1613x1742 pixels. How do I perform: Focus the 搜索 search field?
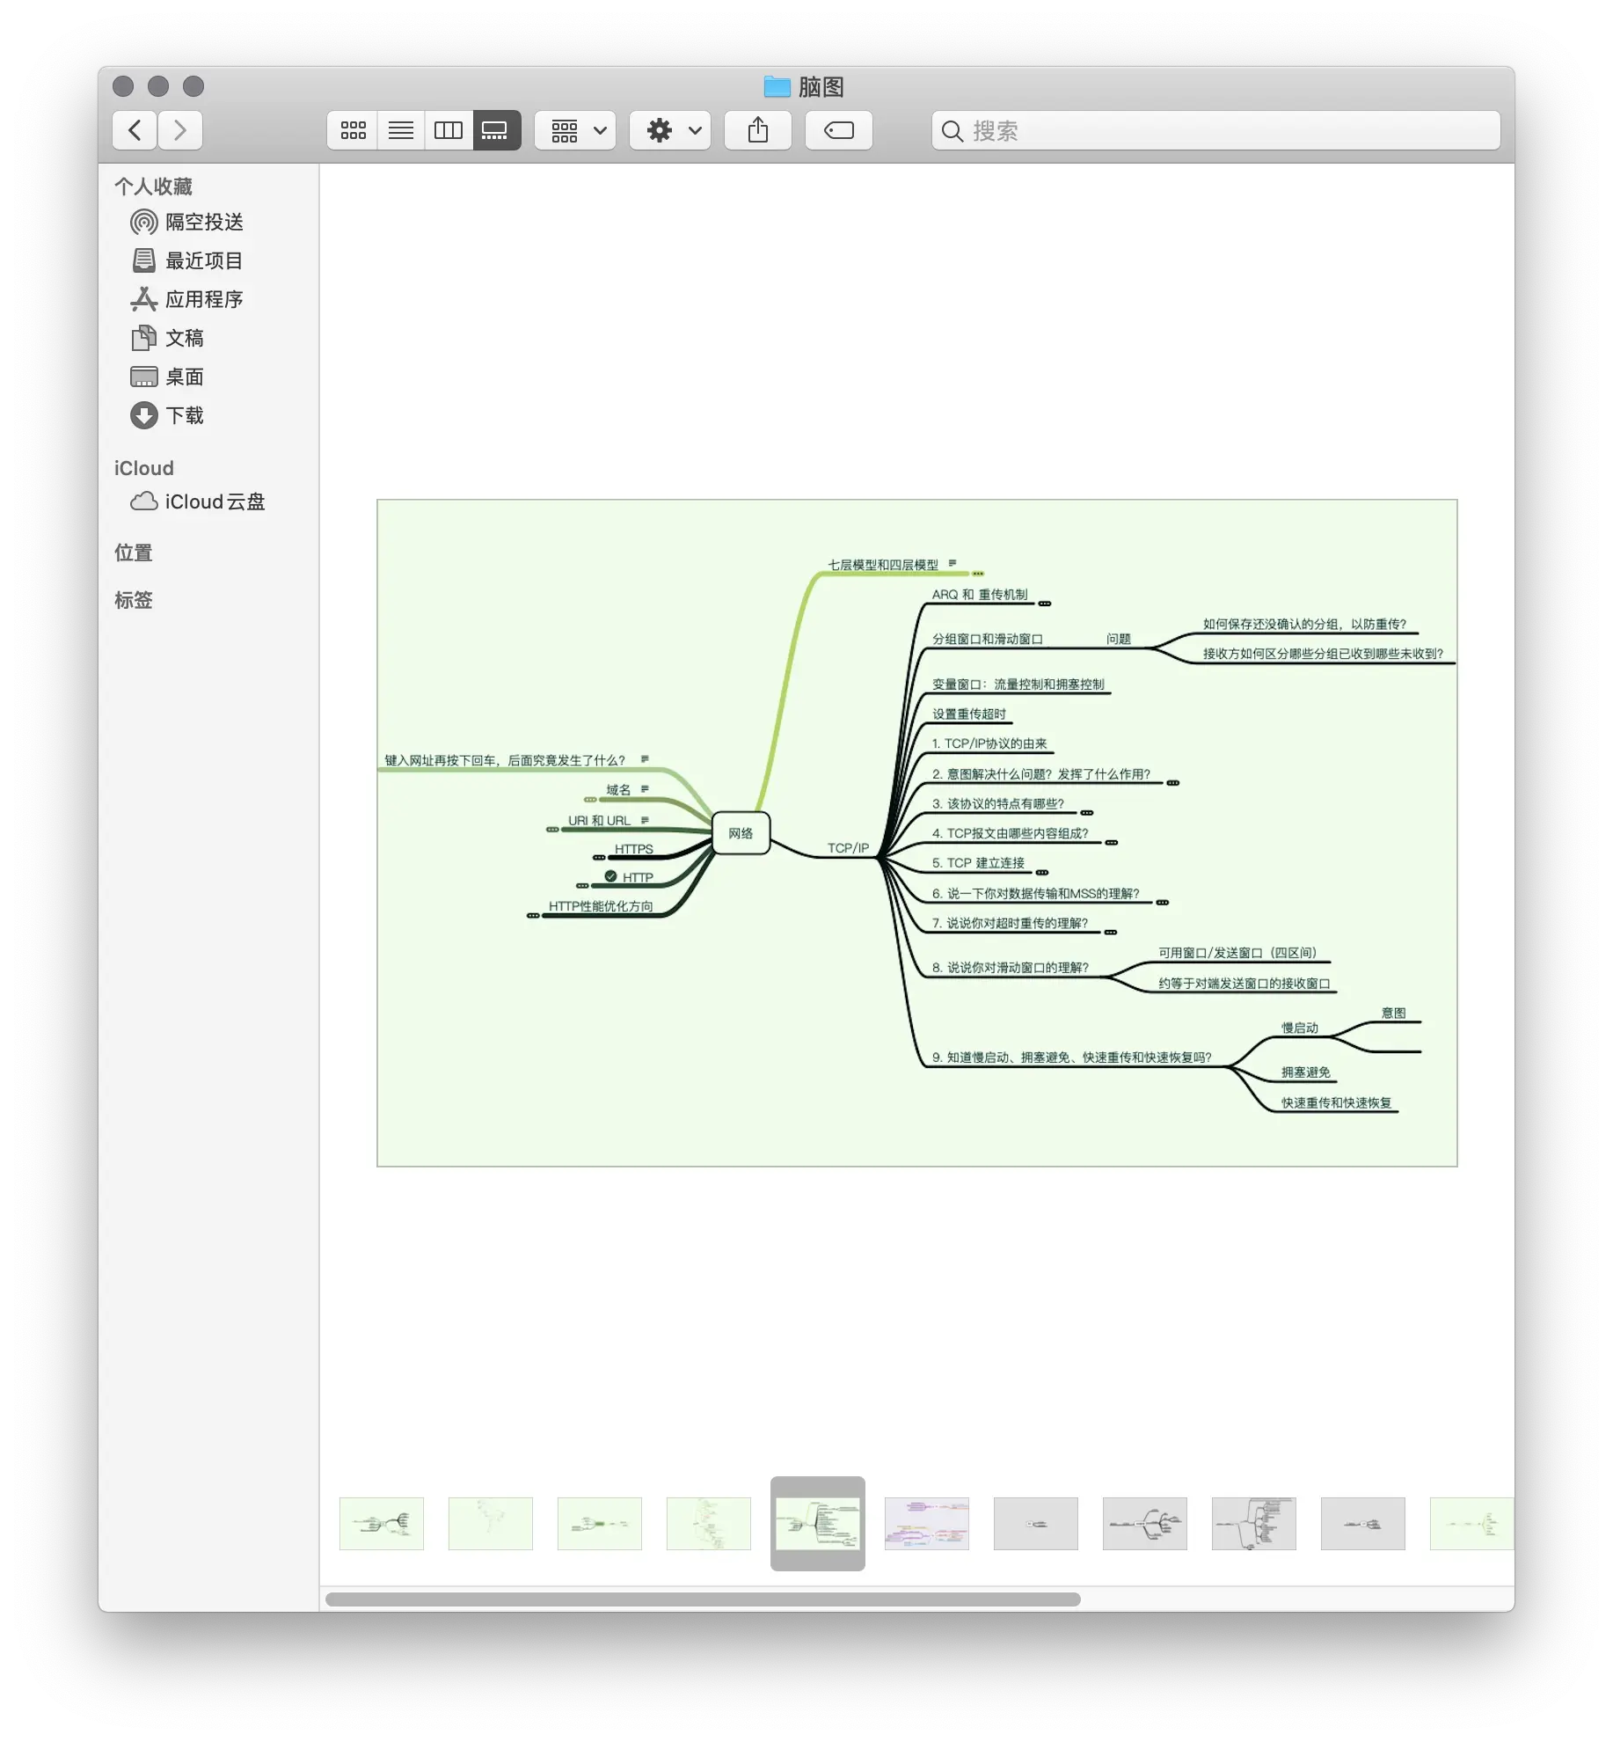(x=1216, y=130)
